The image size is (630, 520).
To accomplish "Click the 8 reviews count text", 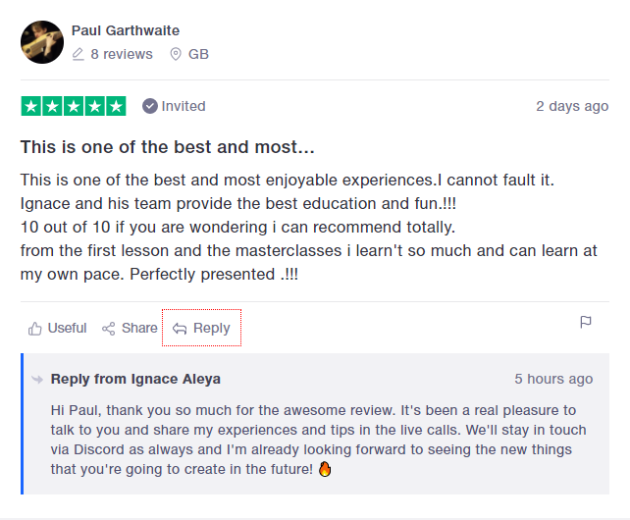I will (x=122, y=55).
